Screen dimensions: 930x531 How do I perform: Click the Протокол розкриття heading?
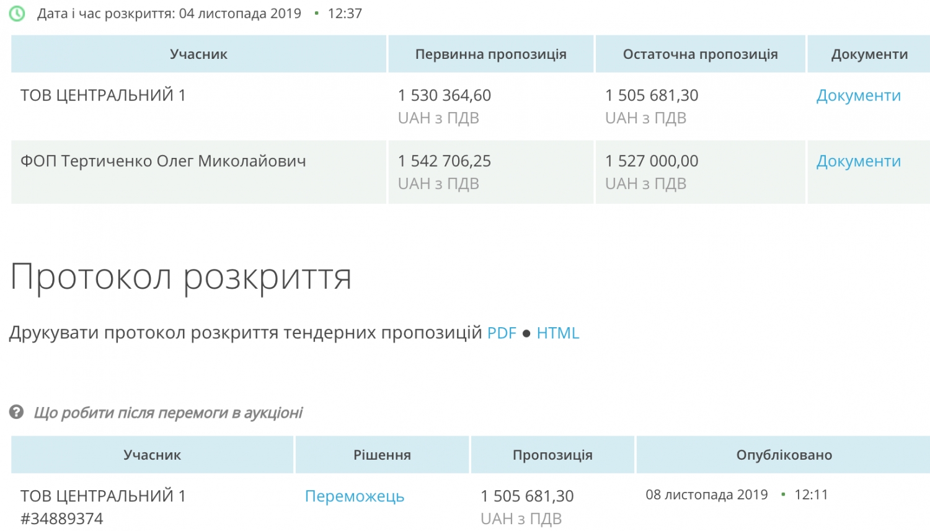pos(181,277)
